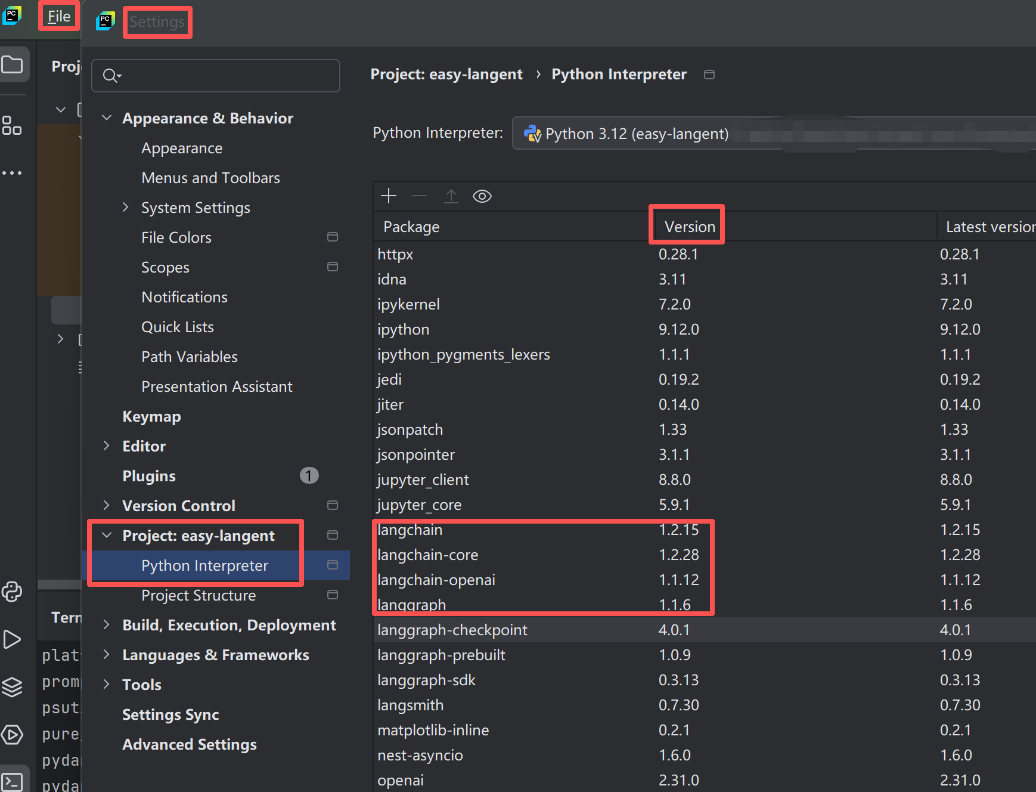The image size is (1036, 792).
Task: Select the langchain package row
Action: tap(705, 530)
